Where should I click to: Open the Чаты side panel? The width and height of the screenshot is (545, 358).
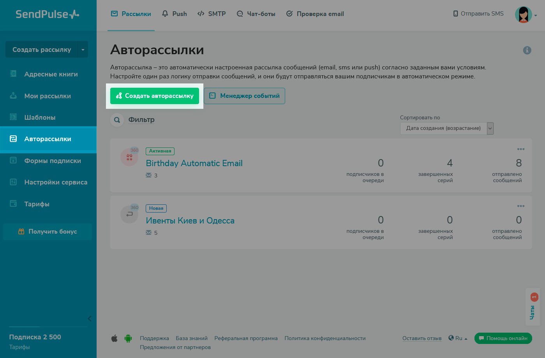tap(533, 307)
